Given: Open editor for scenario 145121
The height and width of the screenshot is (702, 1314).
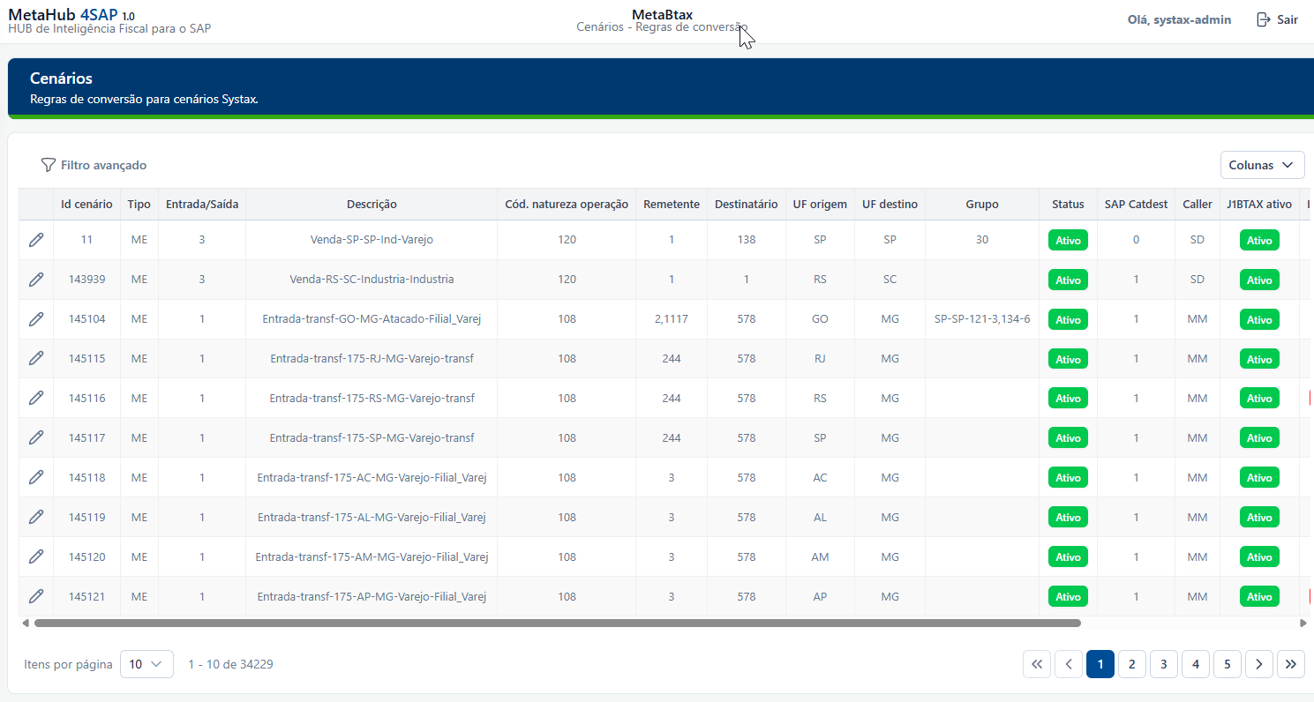Looking at the screenshot, I should point(36,596).
